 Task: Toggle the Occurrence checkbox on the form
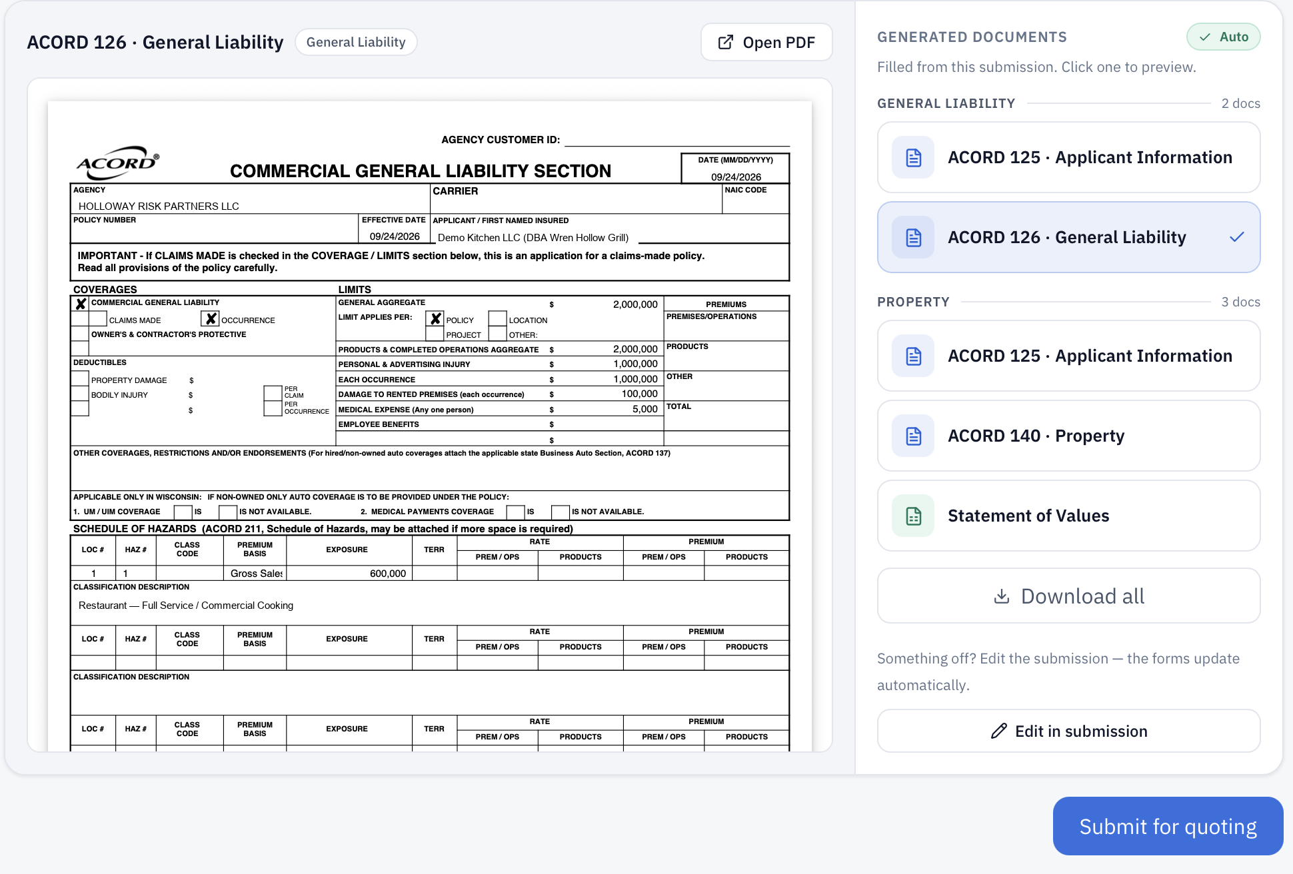click(211, 319)
